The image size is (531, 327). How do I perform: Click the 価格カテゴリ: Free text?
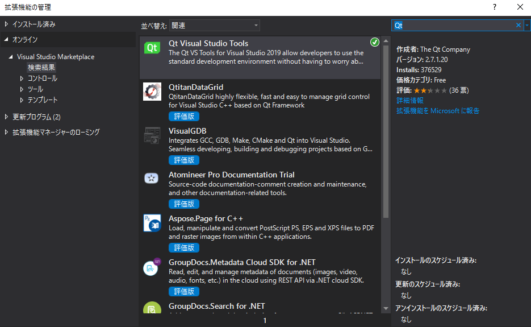(x=421, y=80)
